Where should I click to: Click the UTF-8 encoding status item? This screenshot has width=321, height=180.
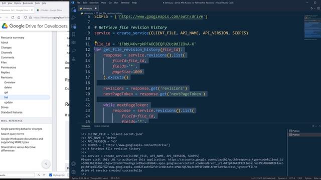(x=292, y=178)
